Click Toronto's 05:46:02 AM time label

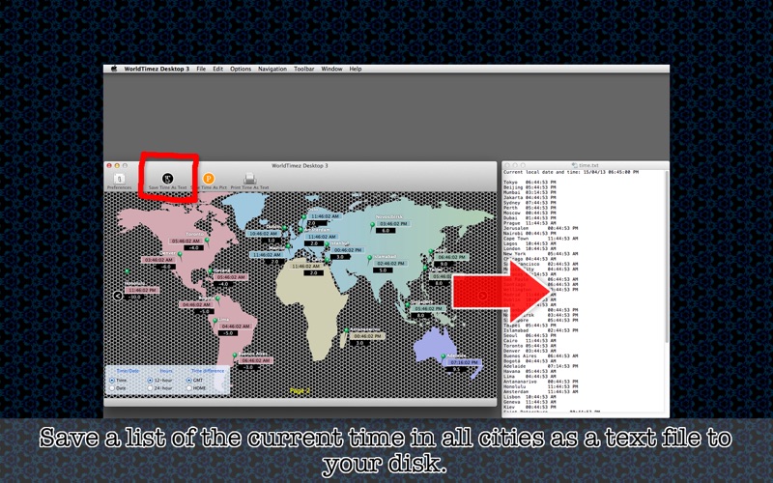tap(186, 241)
